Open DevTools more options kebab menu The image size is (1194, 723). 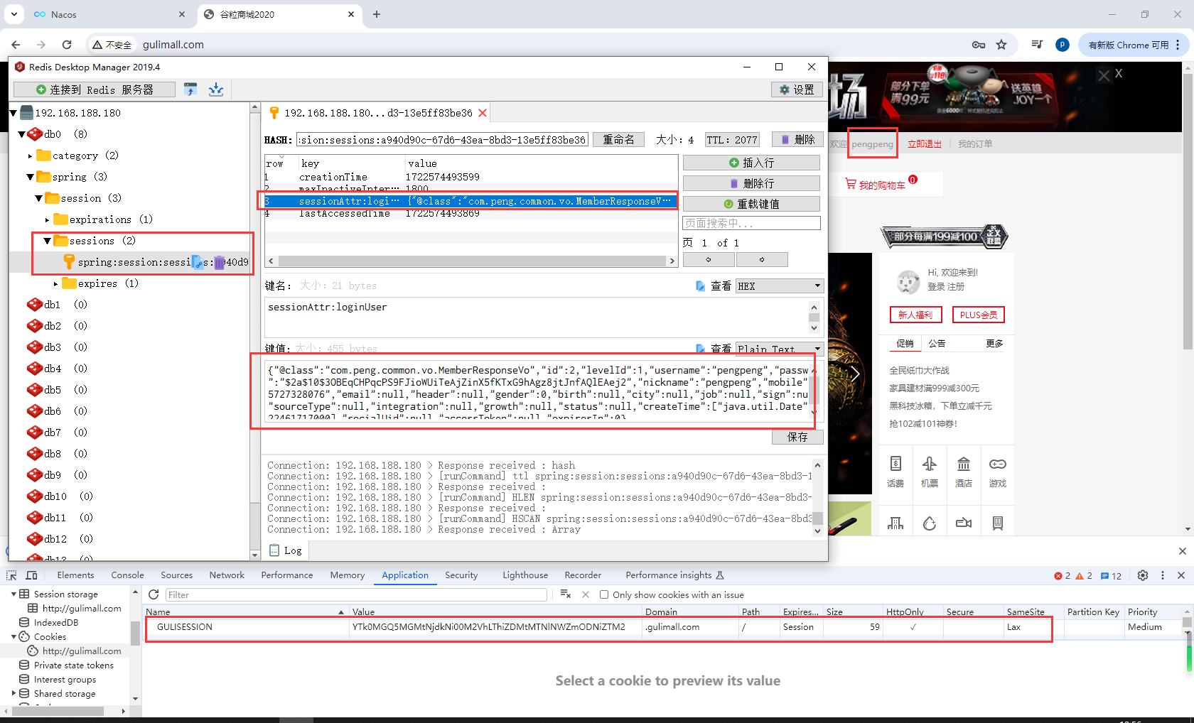click(x=1163, y=575)
